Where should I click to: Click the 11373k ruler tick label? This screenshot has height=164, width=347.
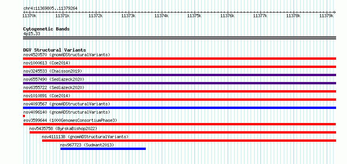click(x=128, y=16)
